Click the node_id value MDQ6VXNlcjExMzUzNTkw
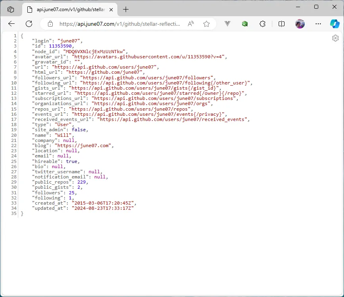The height and width of the screenshot is (297, 344). click(94, 52)
